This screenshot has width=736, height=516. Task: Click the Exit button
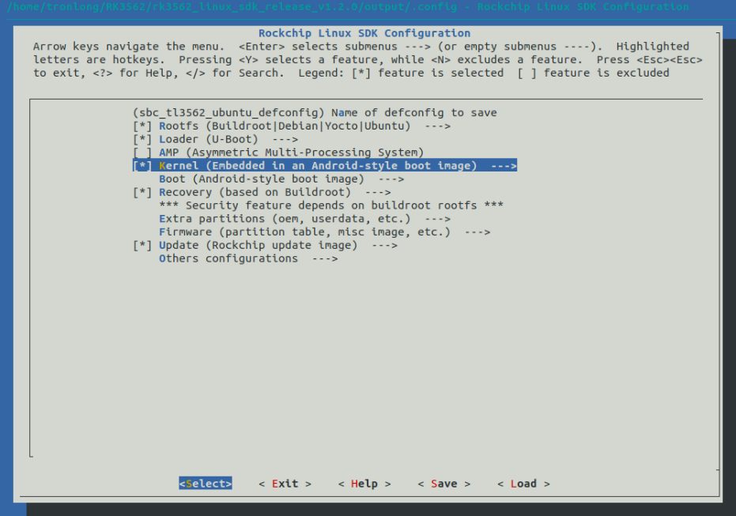(x=285, y=484)
